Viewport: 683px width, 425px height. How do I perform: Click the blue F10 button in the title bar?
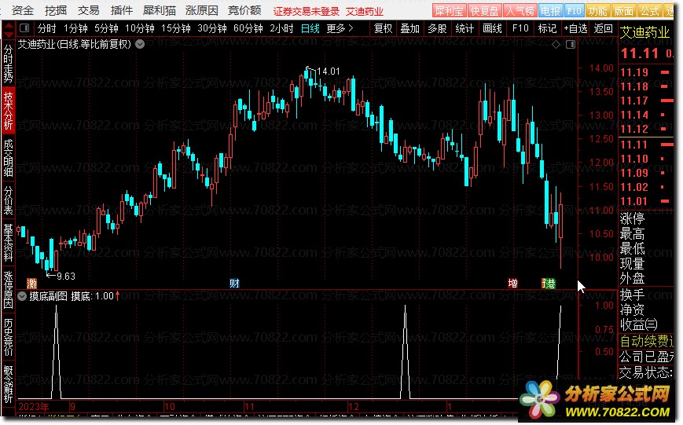[574, 11]
